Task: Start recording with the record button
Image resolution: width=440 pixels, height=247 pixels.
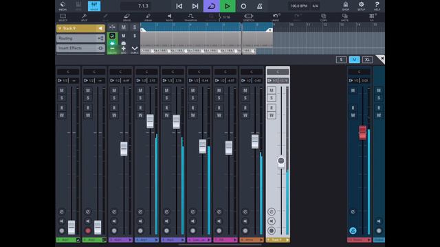Action: click(x=243, y=6)
